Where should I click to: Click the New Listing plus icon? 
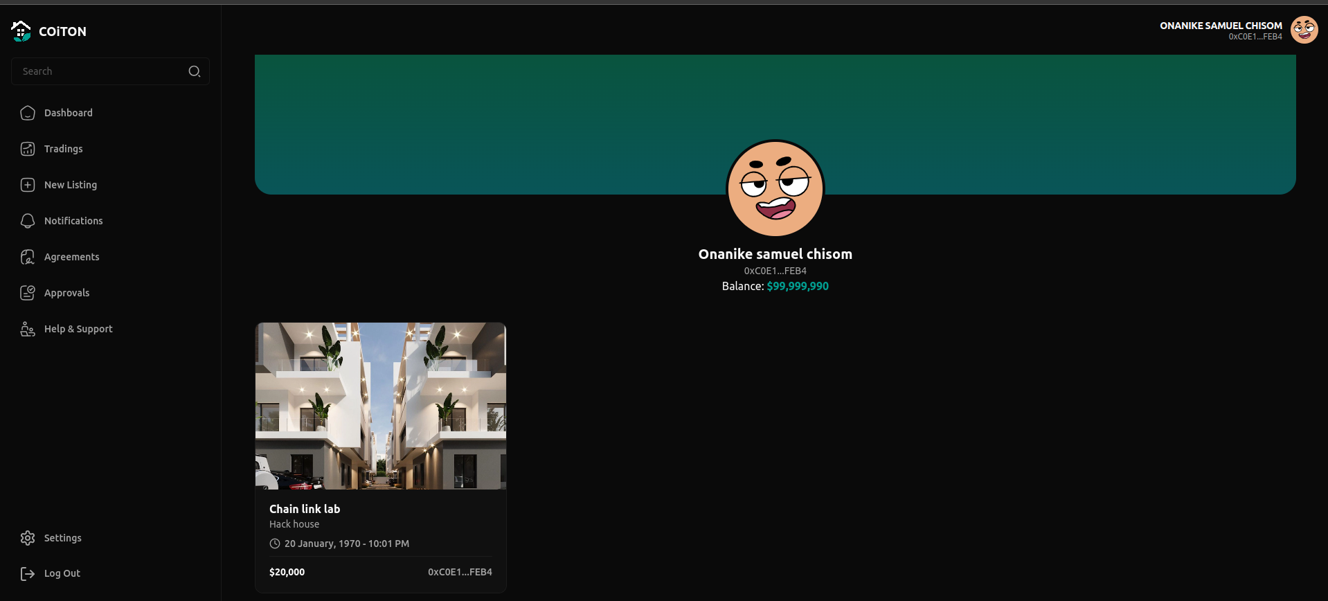pos(28,185)
